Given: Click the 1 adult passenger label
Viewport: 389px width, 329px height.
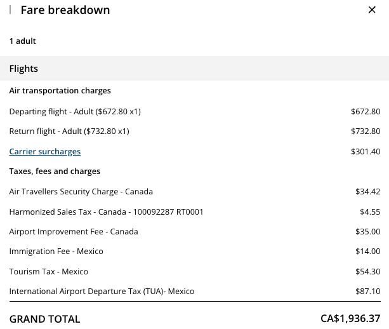Looking at the screenshot, I should [23, 41].
